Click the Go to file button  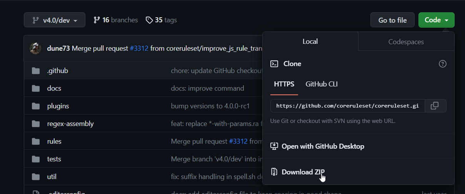(392, 20)
